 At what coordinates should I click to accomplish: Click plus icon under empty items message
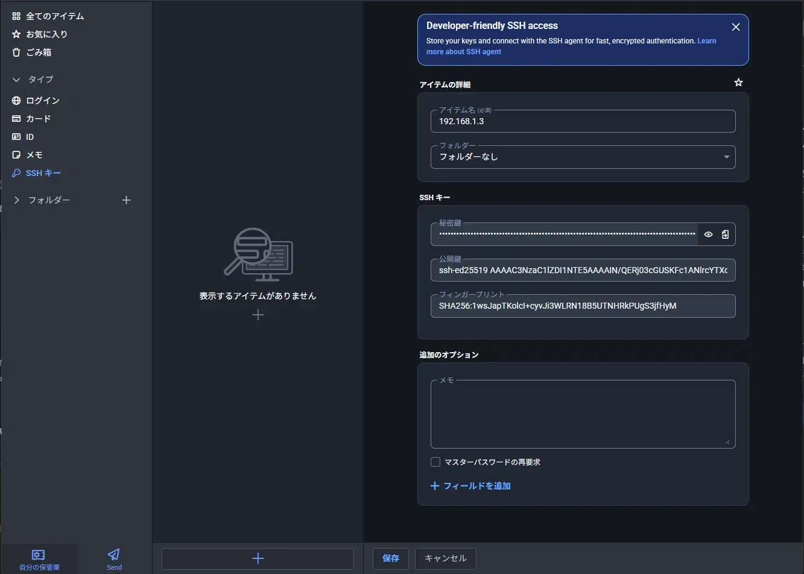(258, 315)
